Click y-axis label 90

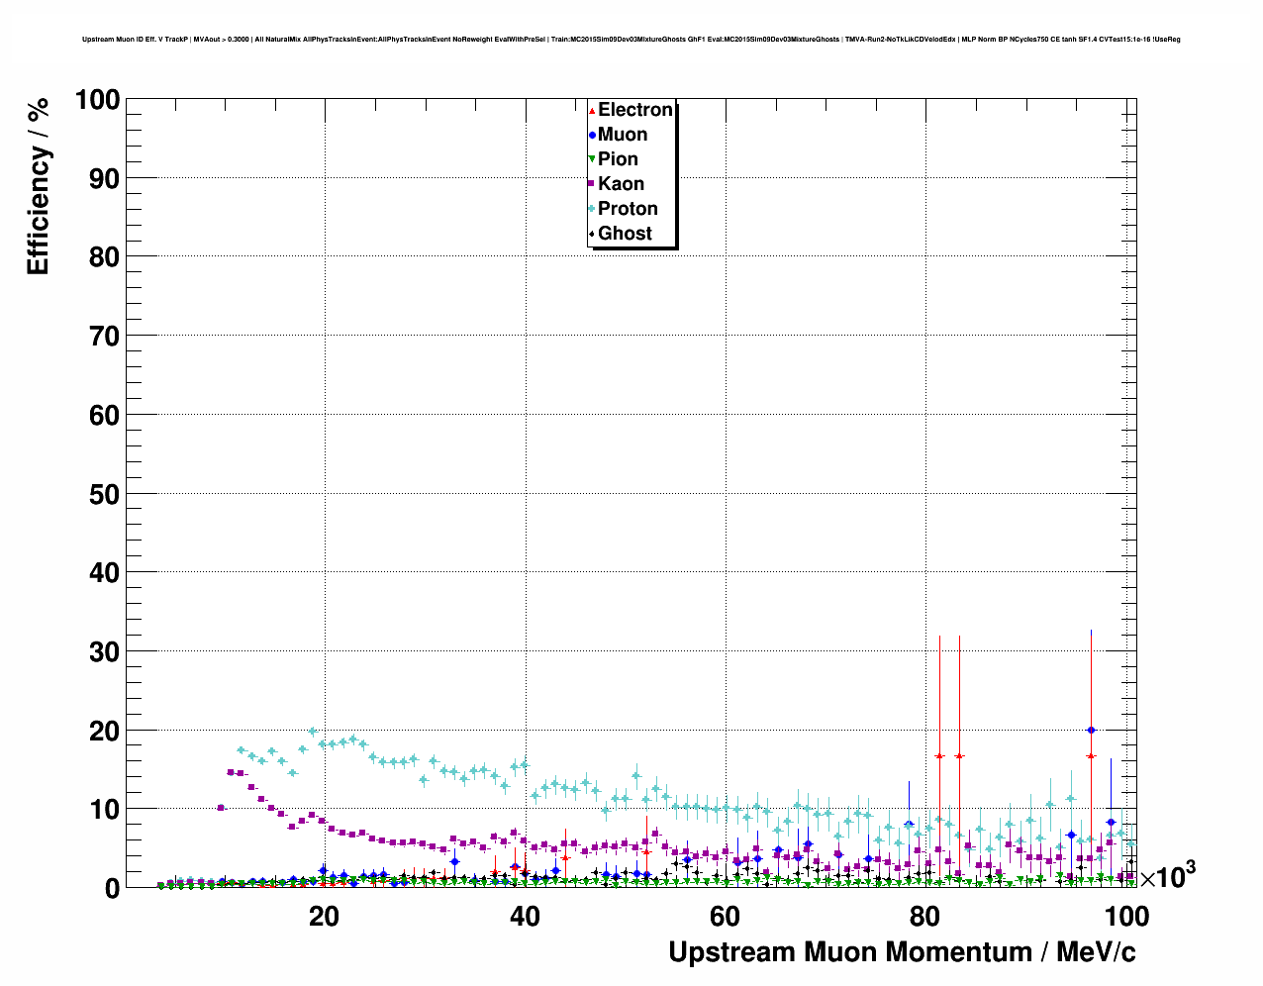104,179
